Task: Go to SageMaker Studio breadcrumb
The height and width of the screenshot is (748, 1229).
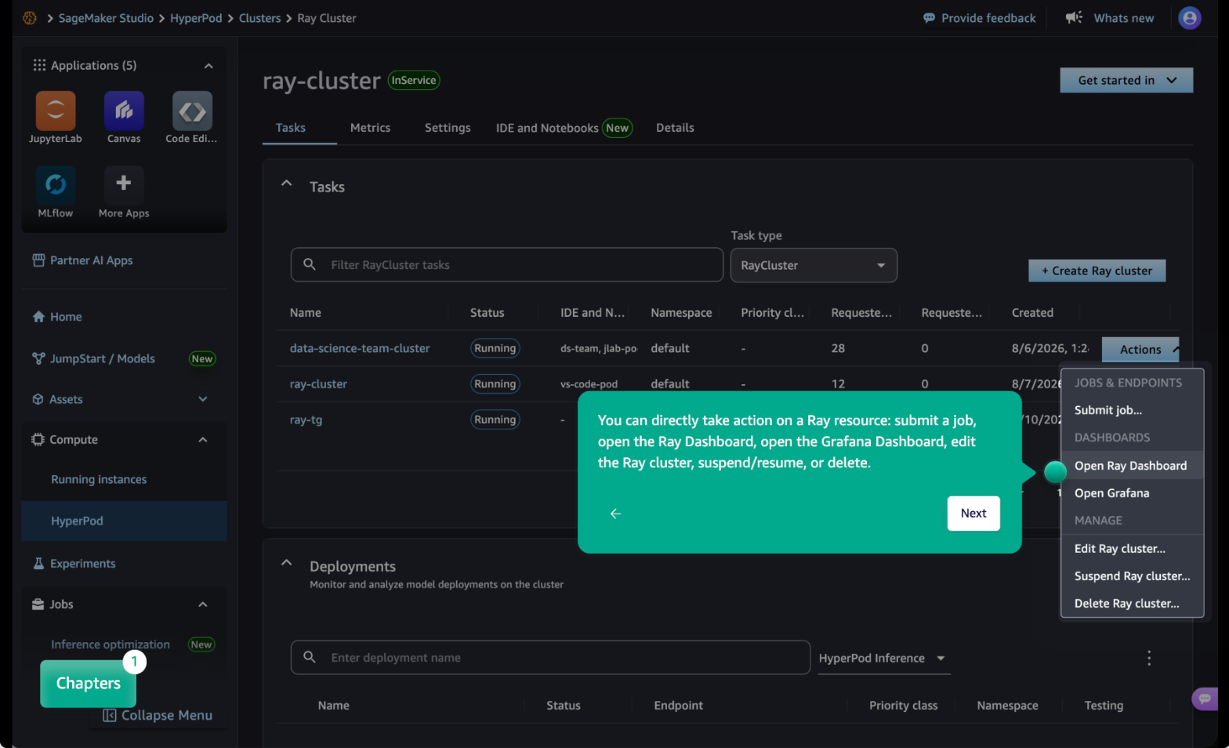Action: tap(106, 18)
